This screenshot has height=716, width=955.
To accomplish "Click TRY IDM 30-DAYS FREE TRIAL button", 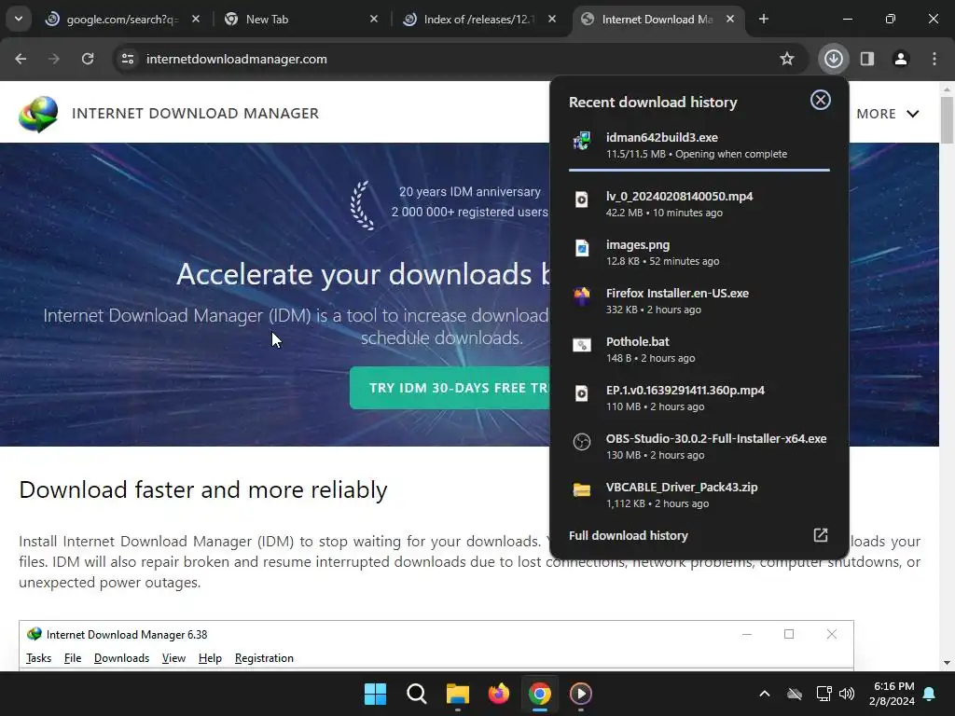I will pyautogui.click(x=450, y=388).
